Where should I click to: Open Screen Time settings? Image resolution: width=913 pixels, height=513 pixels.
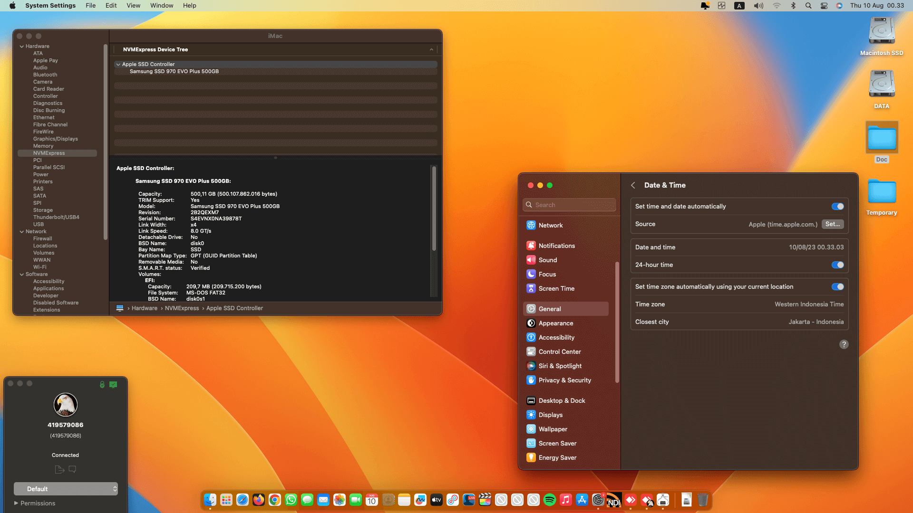pyautogui.click(x=556, y=288)
